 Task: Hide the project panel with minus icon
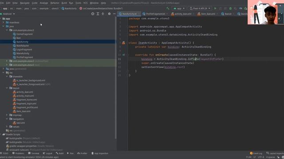114,14
